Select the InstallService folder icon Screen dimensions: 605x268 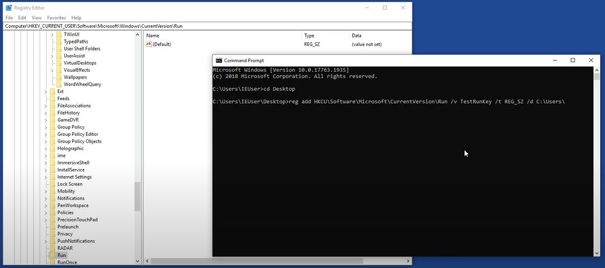tap(53, 170)
